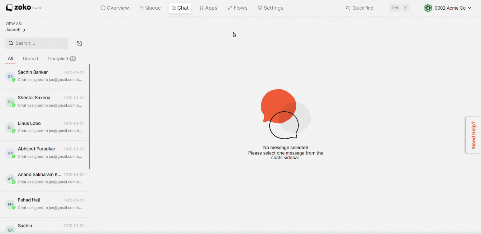The height and width of the screenshot is (234, 481).
Task: Click the Apps grid icon
Action: pos(201,8)
